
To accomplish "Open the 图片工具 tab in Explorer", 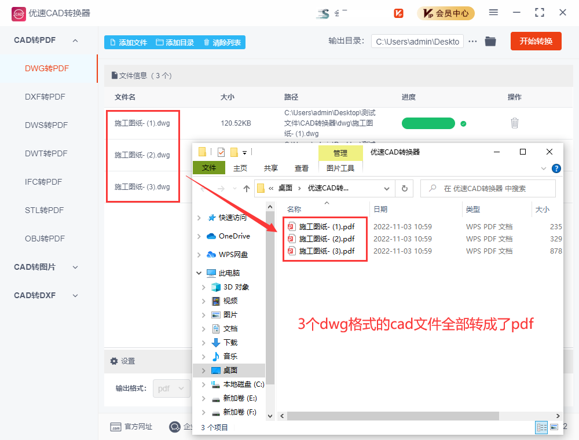I will pyautogui.click(x=340, y=168).
